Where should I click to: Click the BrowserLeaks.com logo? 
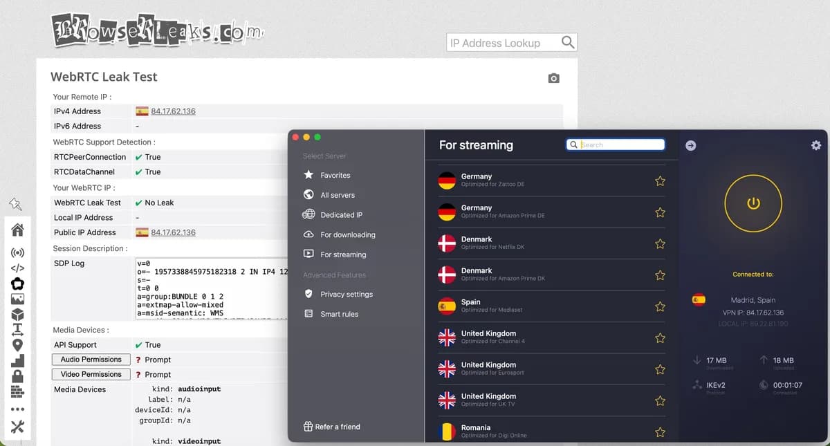click(x=158, y=30)
